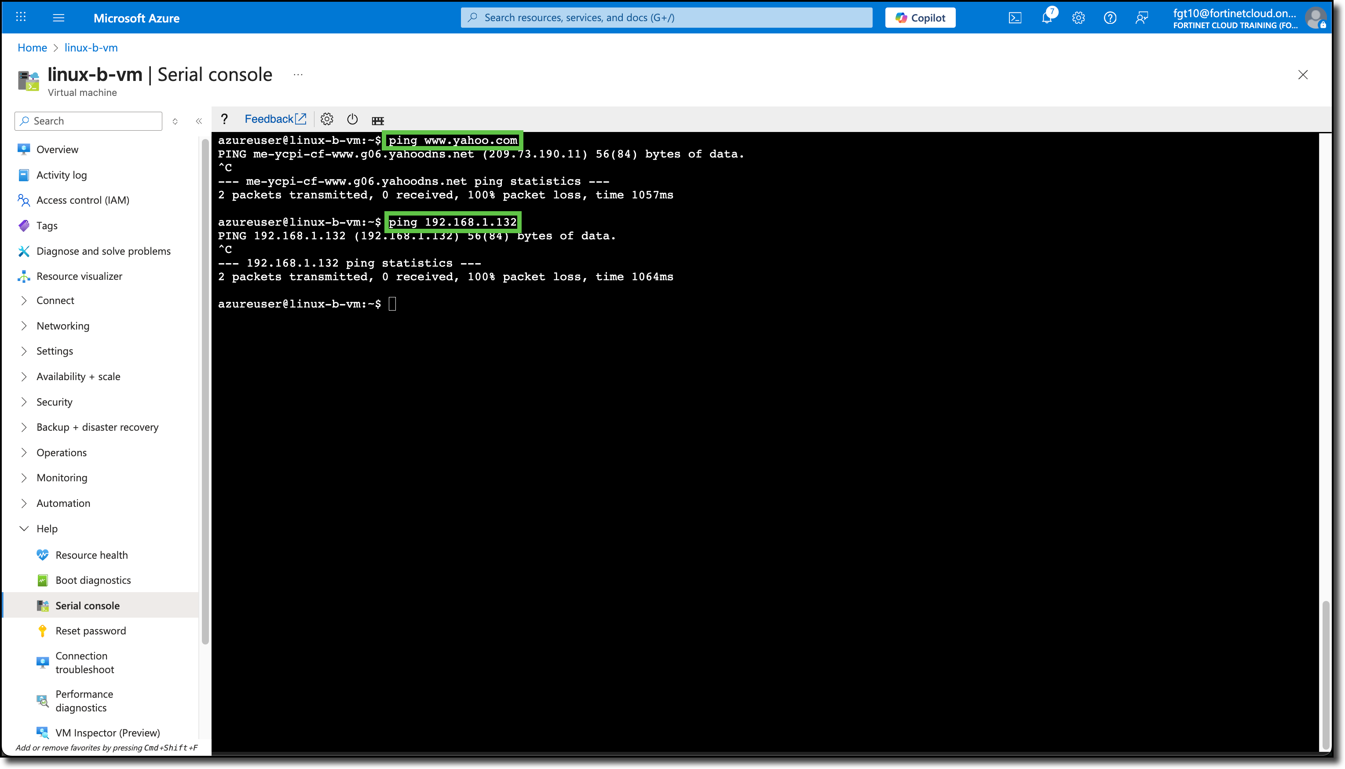1345x769 pixels.
Task: Toggle the sidebar menu hamburger icon
Action: coord(58,18)
